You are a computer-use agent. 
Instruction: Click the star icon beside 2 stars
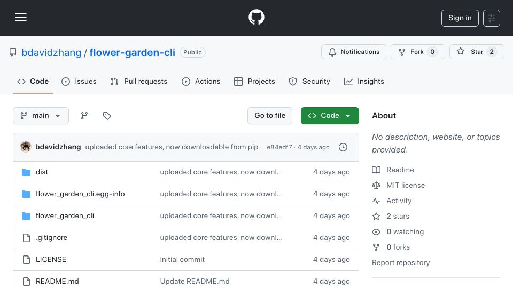pyautogui.click(x=376, y=216)
